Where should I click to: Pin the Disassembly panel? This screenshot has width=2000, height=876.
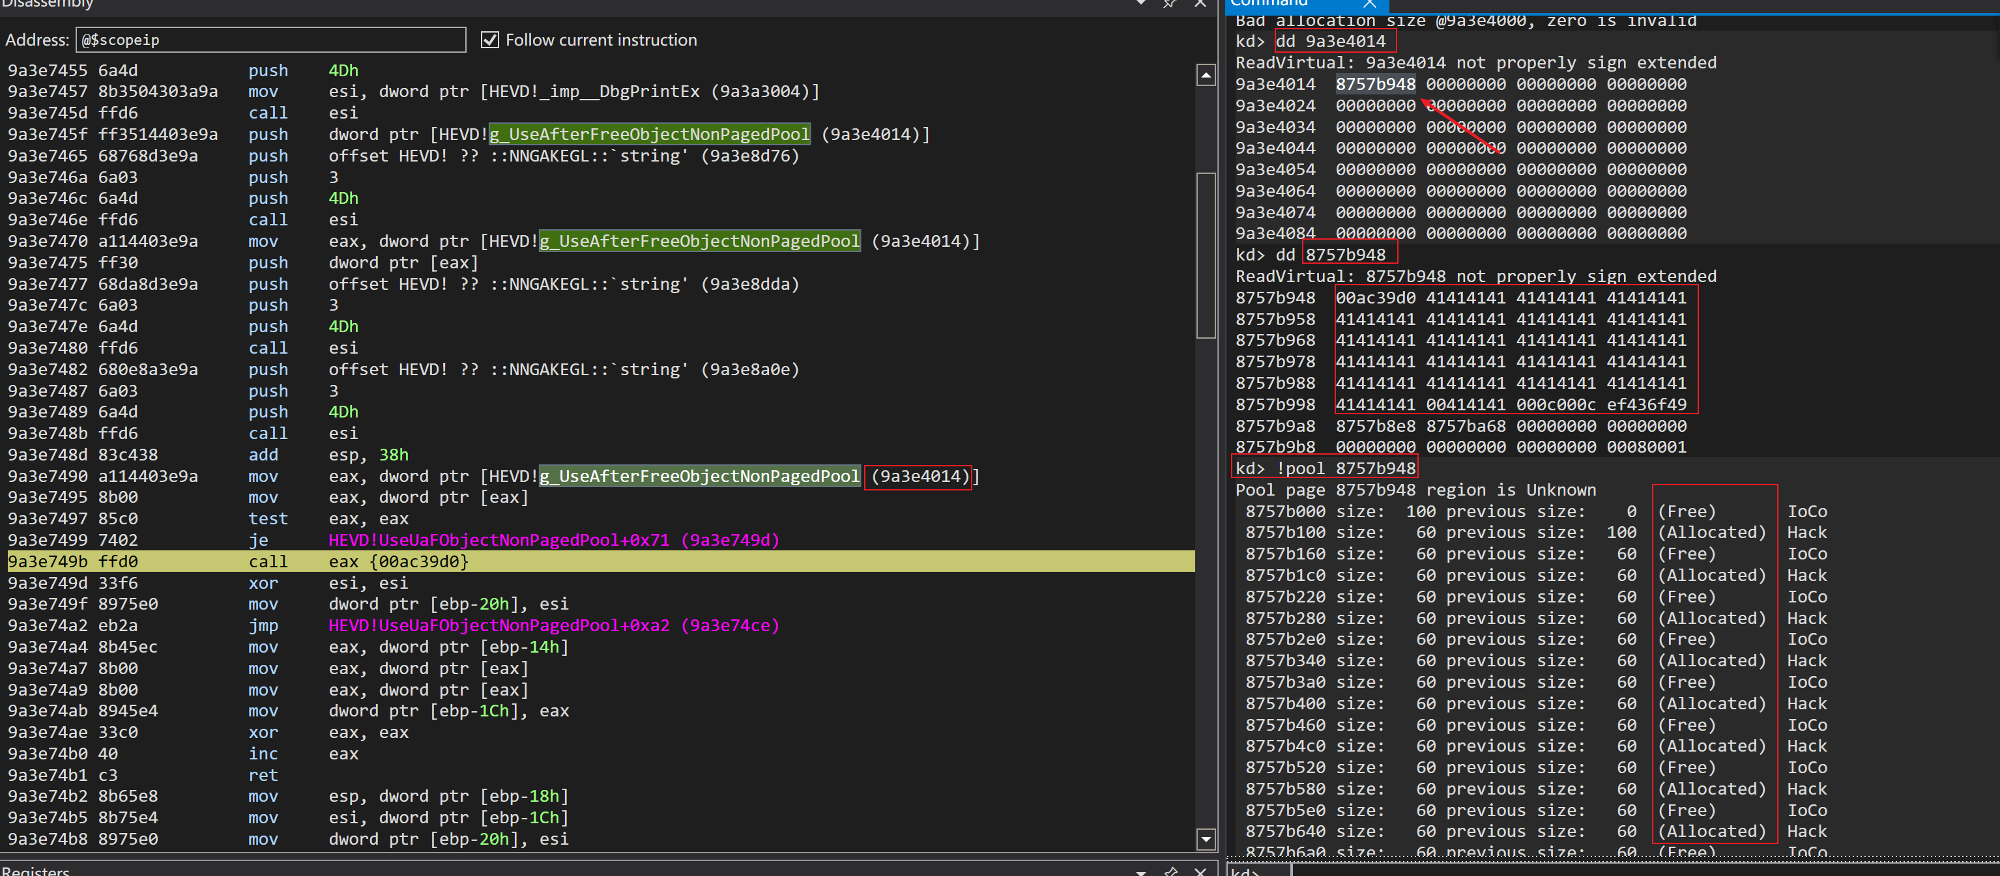pyautogui.click(x=1169, y=3)
